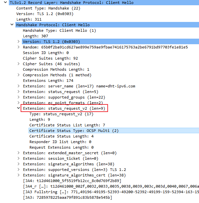Expand the ec_point_formats extension node

point(19,103)
